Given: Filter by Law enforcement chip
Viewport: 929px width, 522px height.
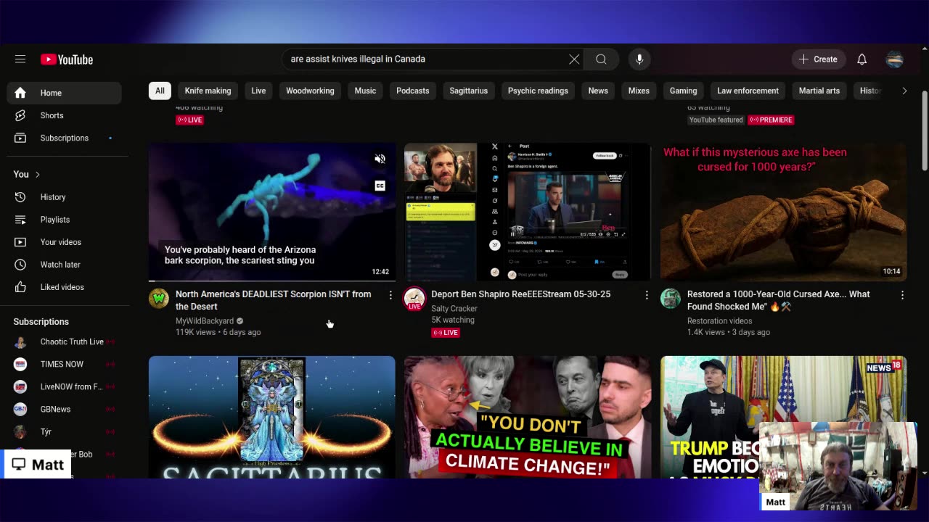Looking at the screenshot, I should click(748, 91).
